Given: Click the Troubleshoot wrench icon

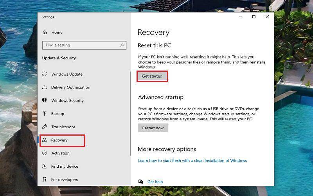Looking at the screenshot, I should point(45,127).
